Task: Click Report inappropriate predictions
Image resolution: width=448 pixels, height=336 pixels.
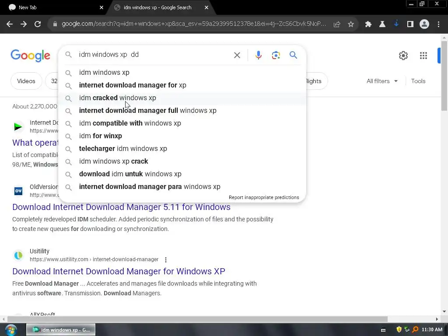Action: pos(264,197)
